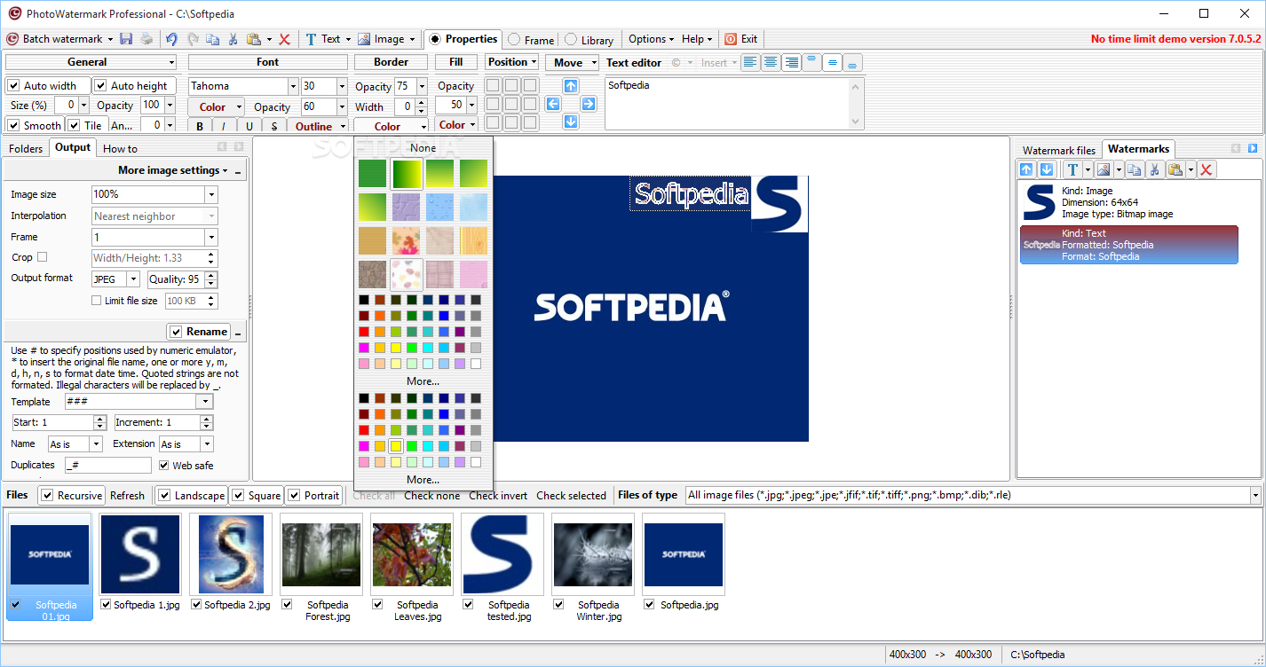Open the Batch watermark menu

60,39
